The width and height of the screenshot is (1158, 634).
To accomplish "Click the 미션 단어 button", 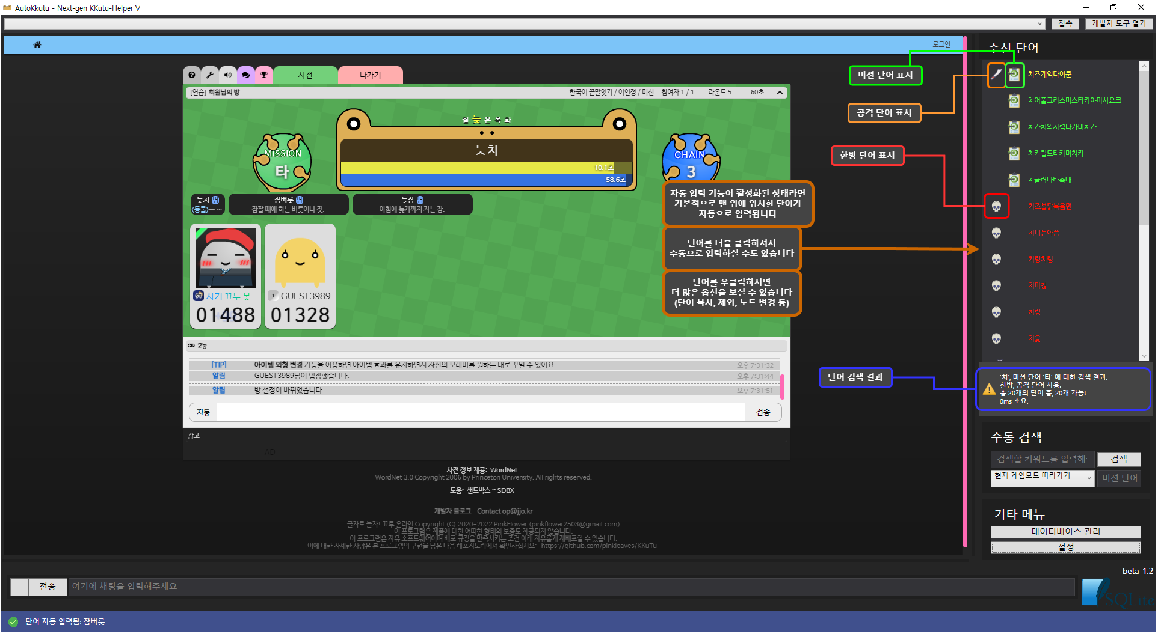I will pyautogui.click(x=1120, y=478).
